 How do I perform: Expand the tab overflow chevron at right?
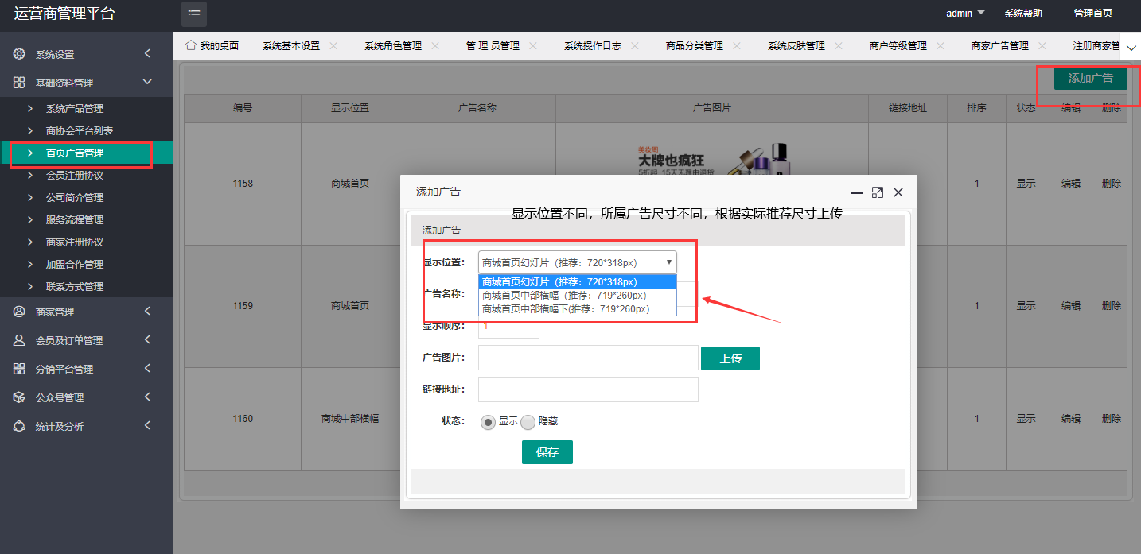1131,48
